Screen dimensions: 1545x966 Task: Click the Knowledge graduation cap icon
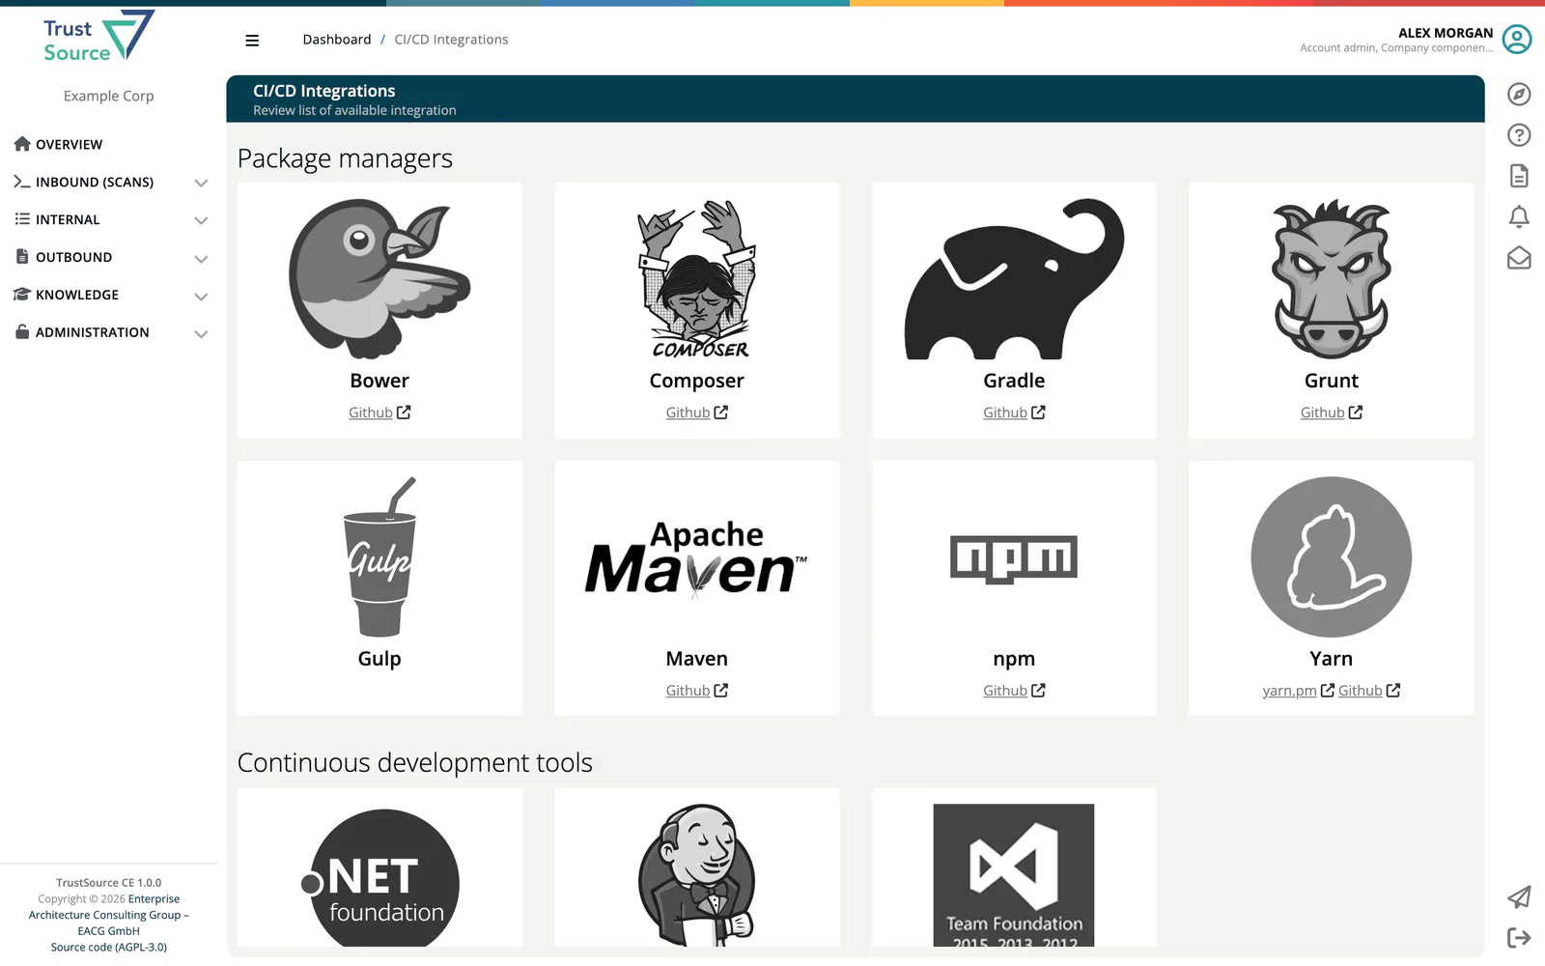[x=22, y=295]
